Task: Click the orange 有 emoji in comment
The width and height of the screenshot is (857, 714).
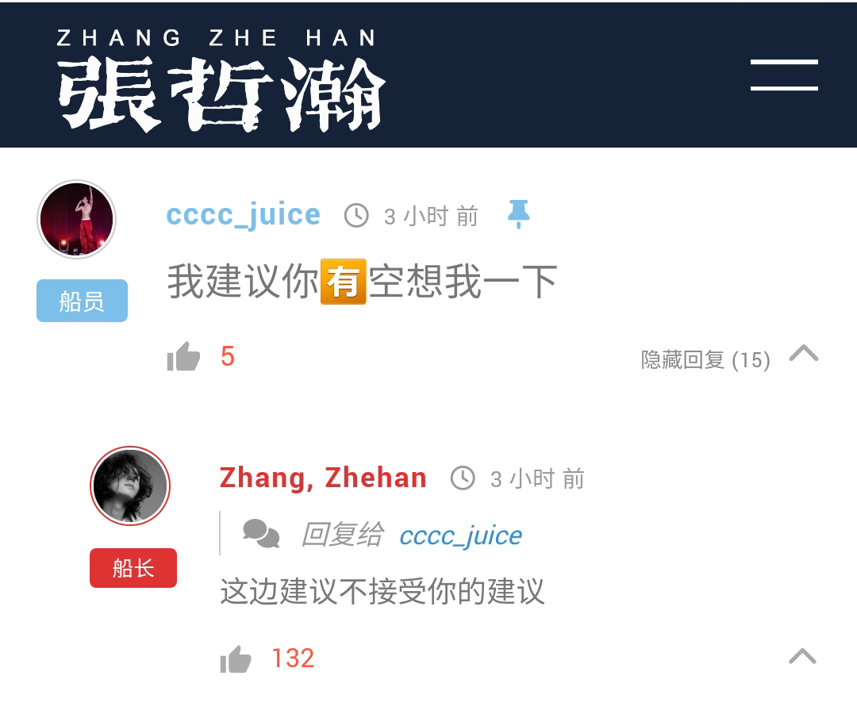Action: [344, 282]
